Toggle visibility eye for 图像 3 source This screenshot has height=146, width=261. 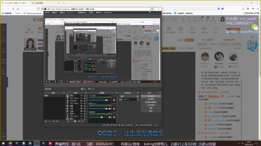tap(81, 96)
